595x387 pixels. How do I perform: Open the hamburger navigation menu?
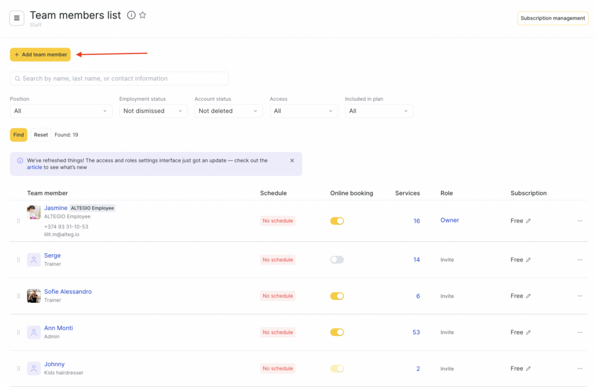(x=17, y=18)
